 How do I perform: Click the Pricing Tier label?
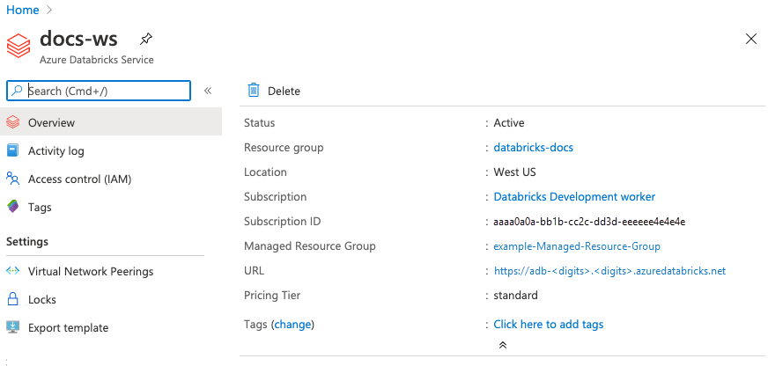pos(272,295)
